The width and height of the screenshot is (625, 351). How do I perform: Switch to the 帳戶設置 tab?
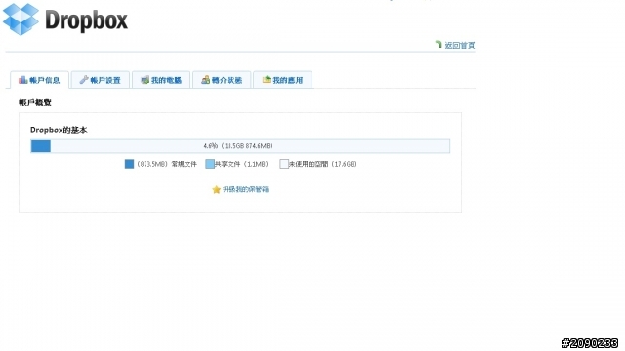click(101, 80)
